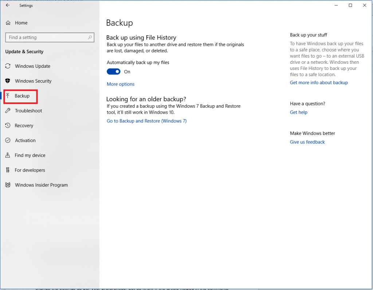This screenshot has width=373, height=290.
Task: Open More options link
Action: coord(121,84)
